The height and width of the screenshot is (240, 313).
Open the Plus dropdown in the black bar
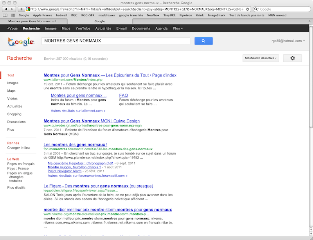[x=178, y=28]
